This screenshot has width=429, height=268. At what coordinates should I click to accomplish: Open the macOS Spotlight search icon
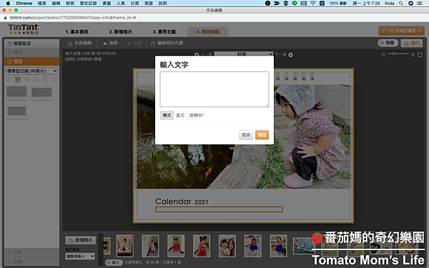pyautogui.click(x=401, y=4)
